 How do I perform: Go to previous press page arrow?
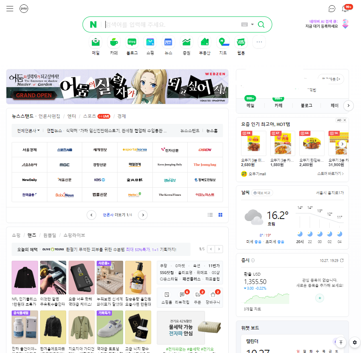point(91,215)
